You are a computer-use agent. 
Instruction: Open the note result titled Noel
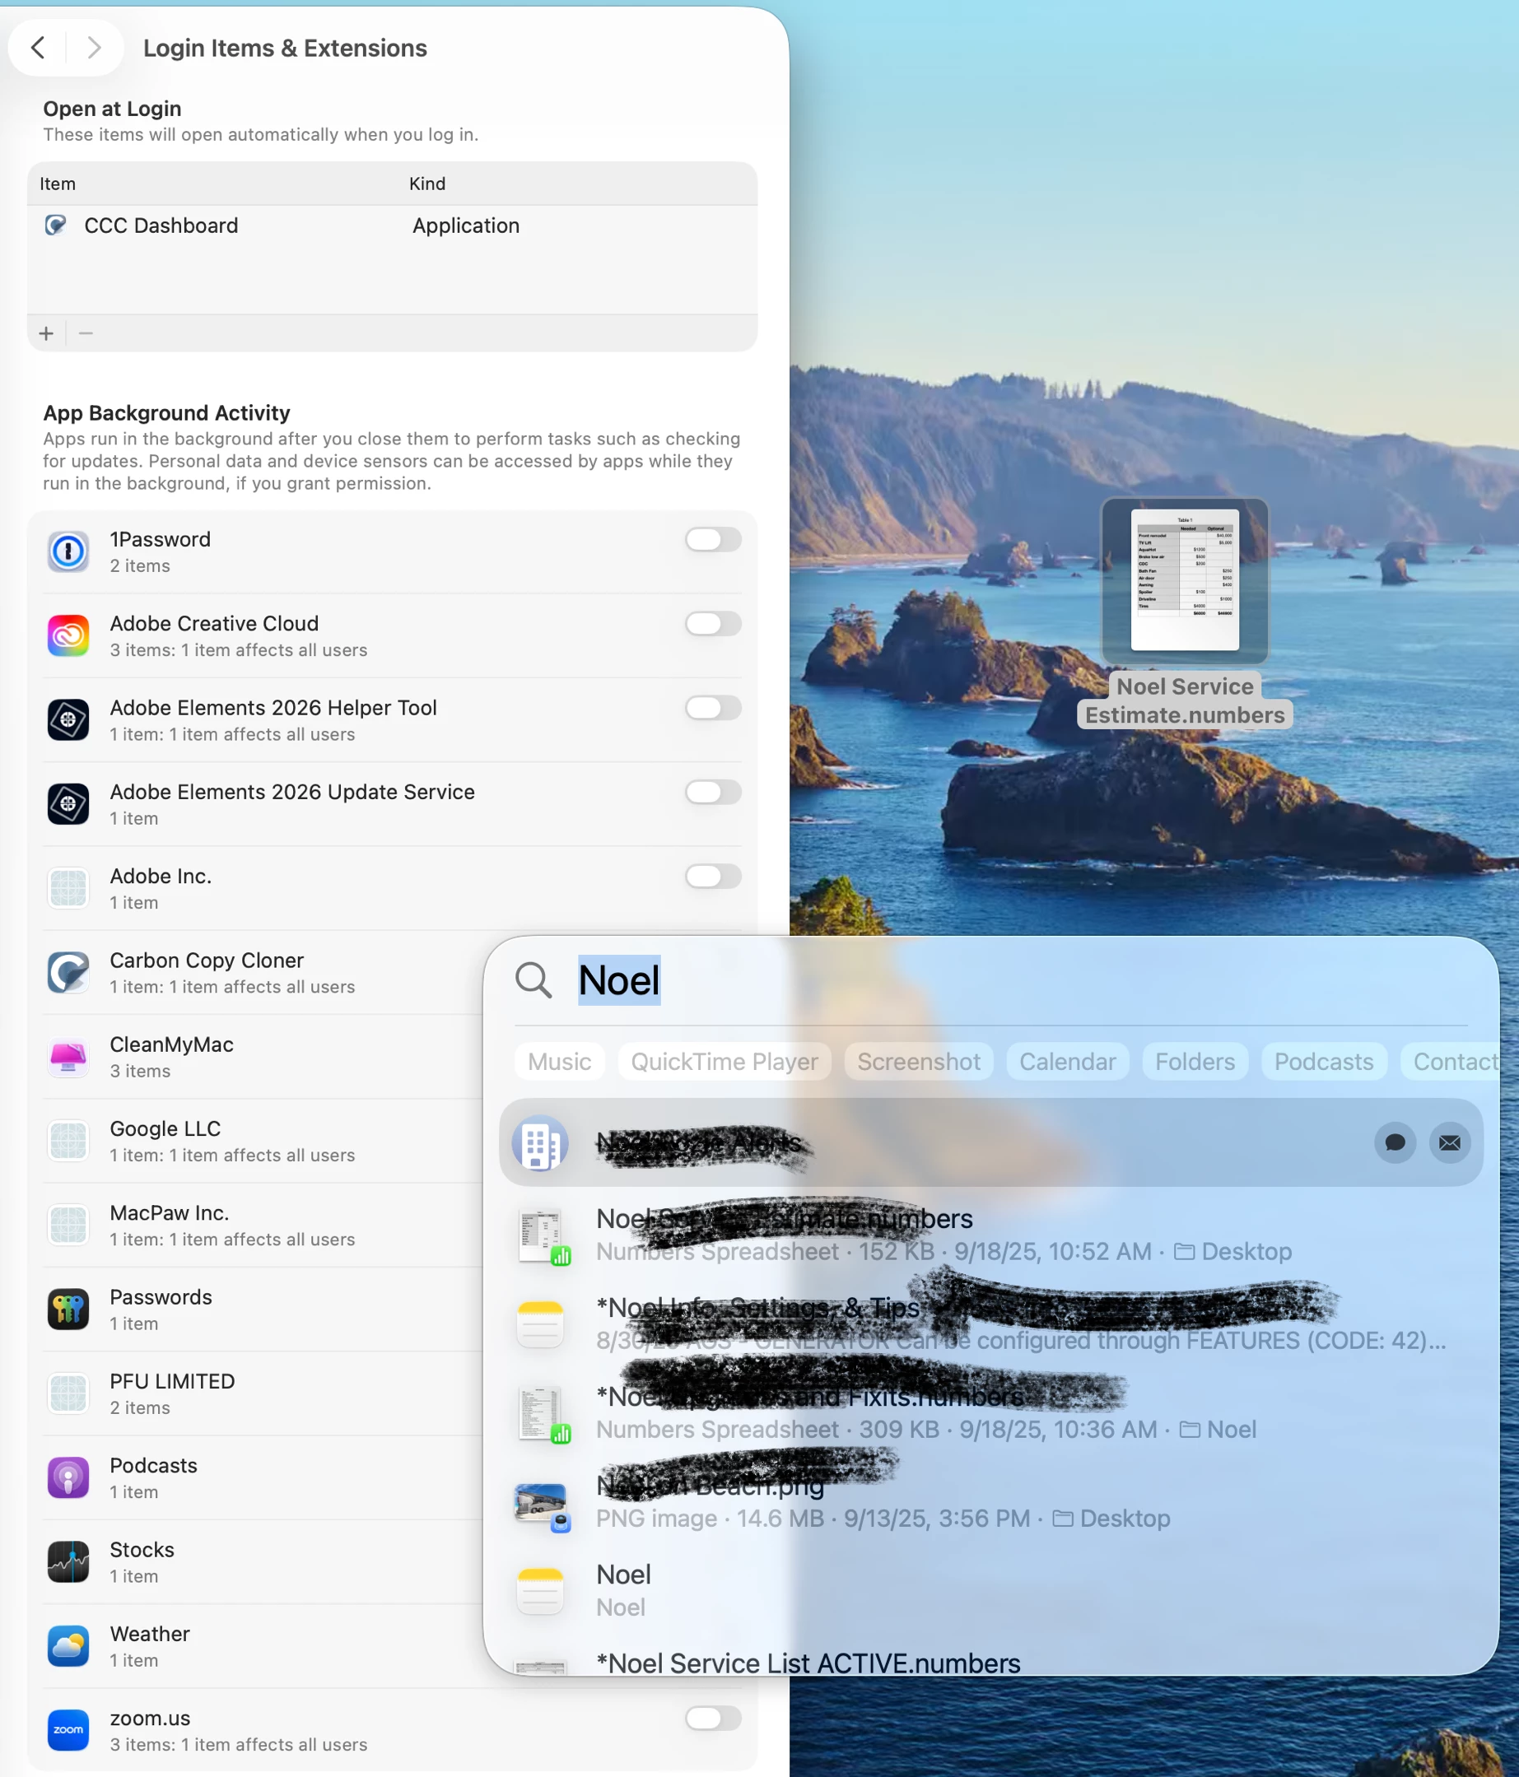coord(990,1591)
